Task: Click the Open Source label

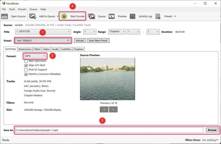Action: click(x=18, y=16)
